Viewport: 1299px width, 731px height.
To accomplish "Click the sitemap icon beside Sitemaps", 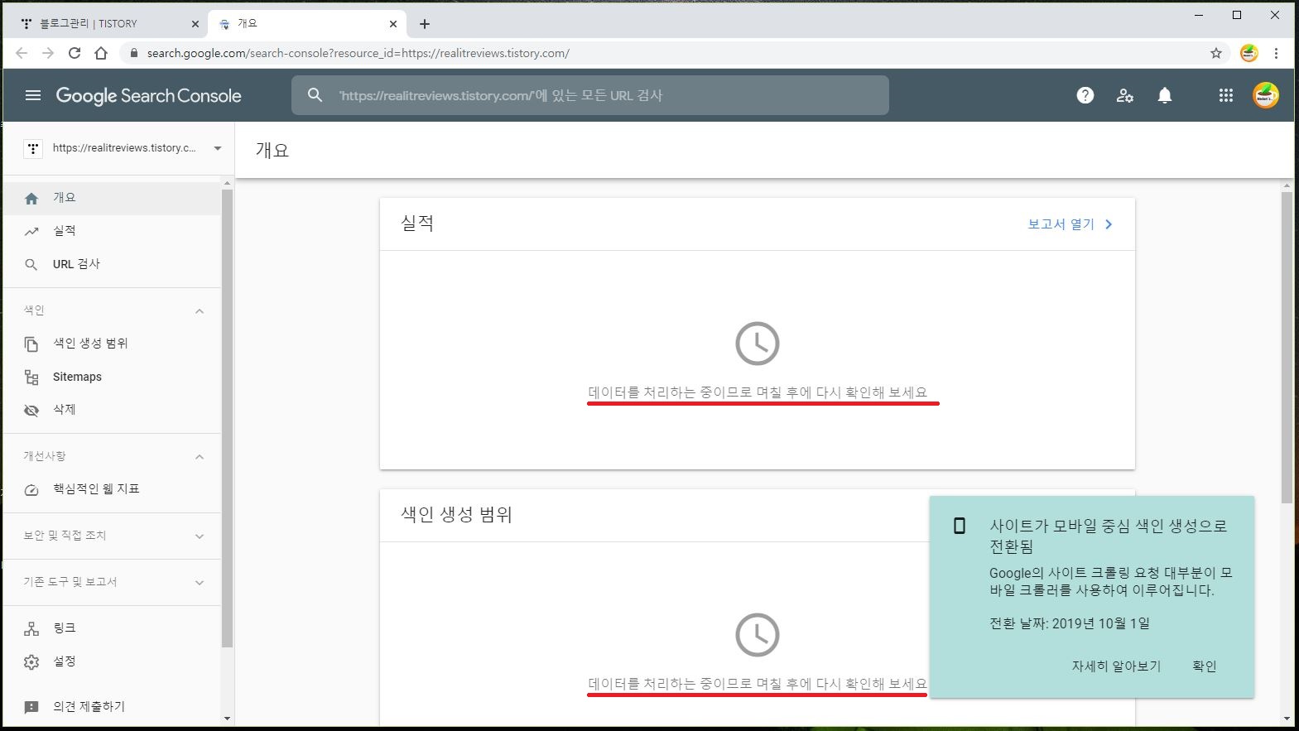I will (x=31, y=377).
